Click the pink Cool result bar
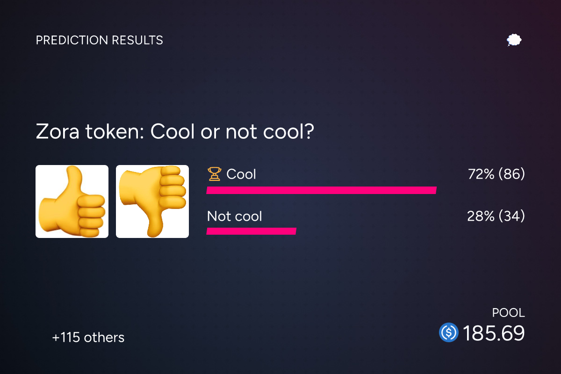This screenshot has width=561, height=374. click(x=322, y=190)
